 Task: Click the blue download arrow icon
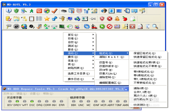pos(111,11)
